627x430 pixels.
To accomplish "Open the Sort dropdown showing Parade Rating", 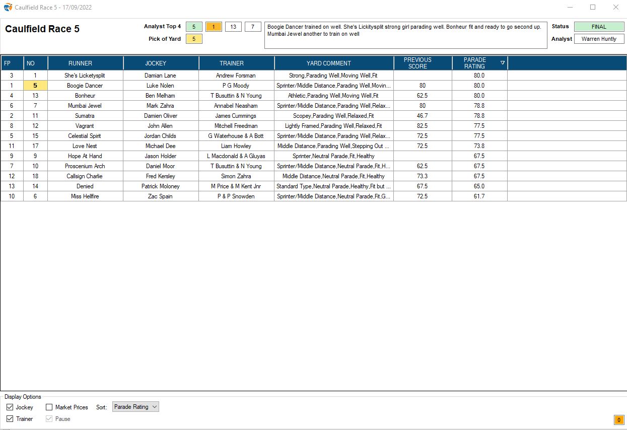I will tap(135, 407).
